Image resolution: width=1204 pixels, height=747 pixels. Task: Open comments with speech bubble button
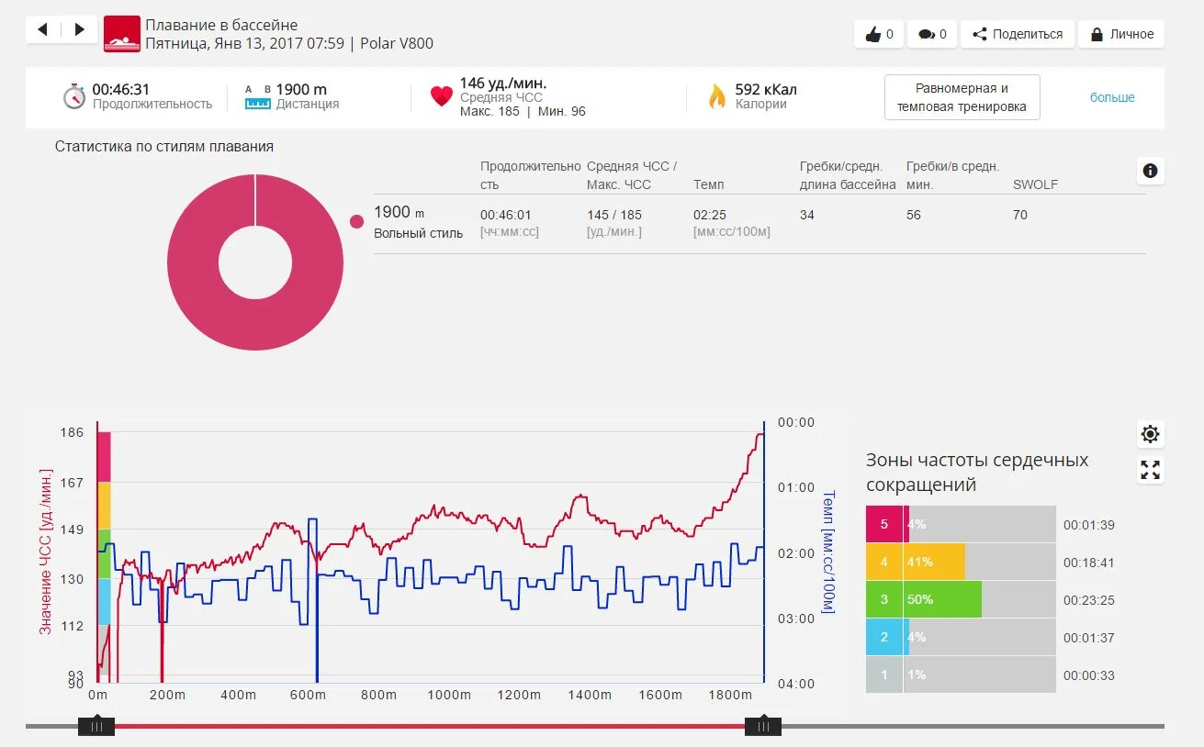click(932, 34)
